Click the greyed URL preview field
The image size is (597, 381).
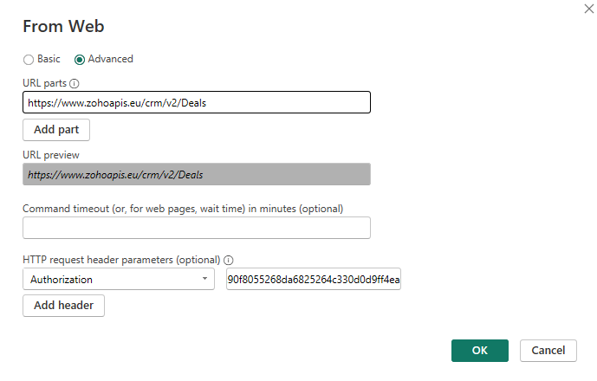pos(197,174)
